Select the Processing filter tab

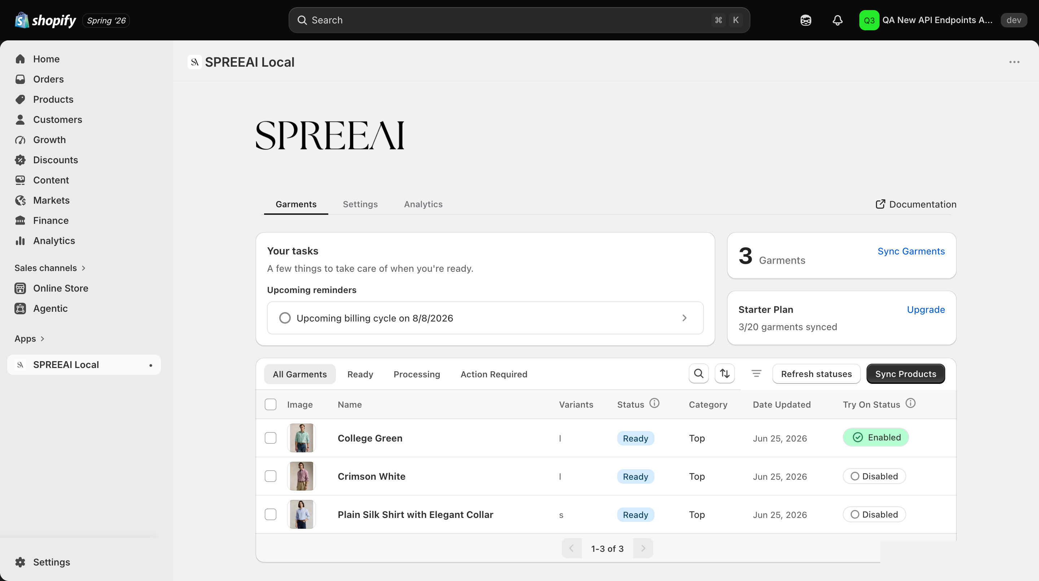tap(417, 374)
